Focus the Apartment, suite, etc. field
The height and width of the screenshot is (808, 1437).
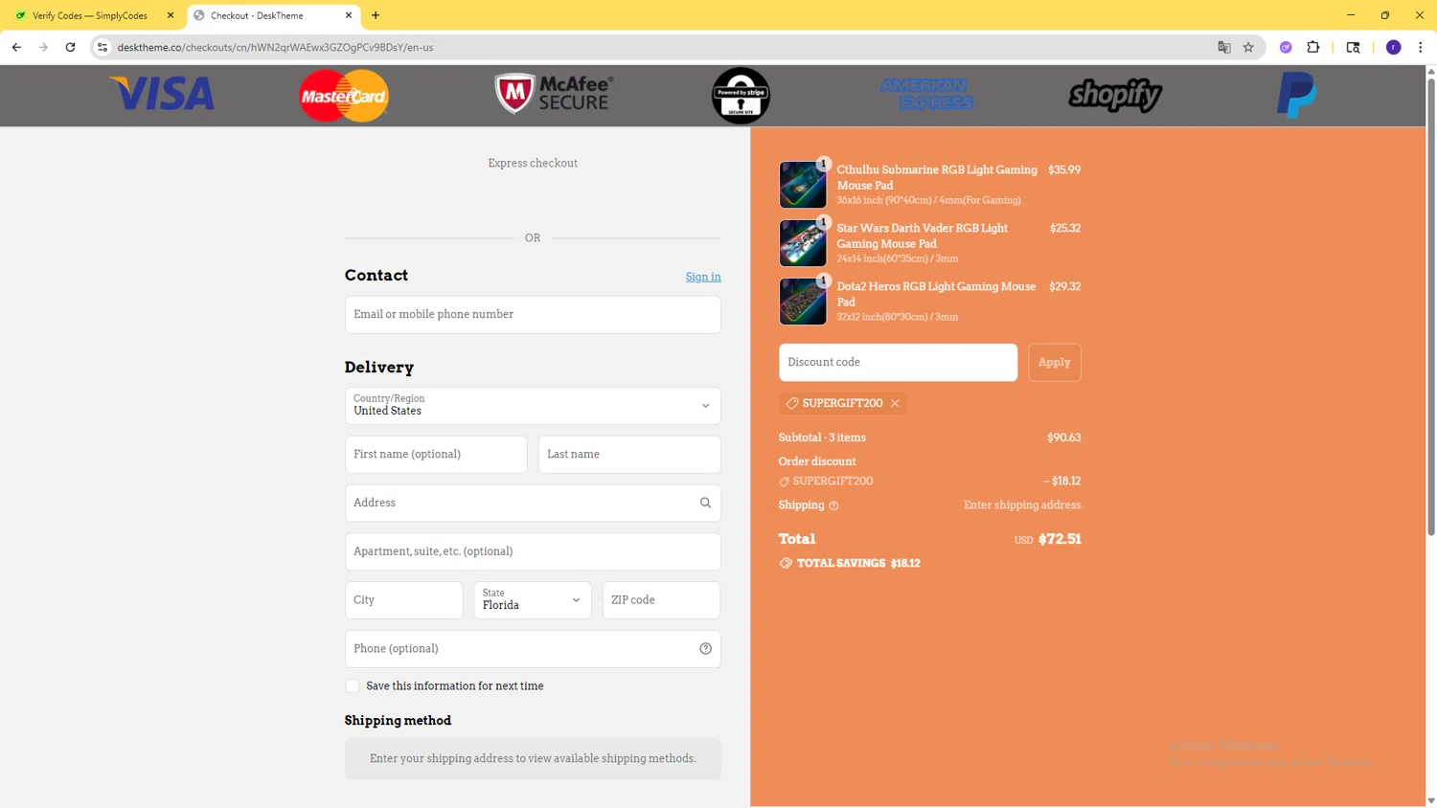pyautogui.click(x=533, y=551)
